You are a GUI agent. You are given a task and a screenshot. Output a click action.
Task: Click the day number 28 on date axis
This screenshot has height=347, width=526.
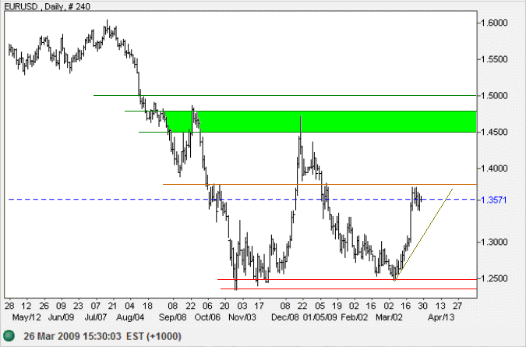tap(9, 306)
